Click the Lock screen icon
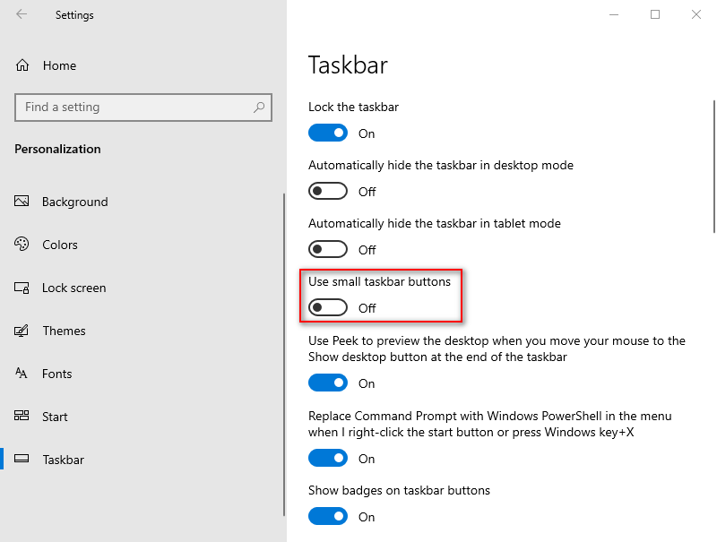Viewport: 717px width, 542px height. (x=22, y=288)
